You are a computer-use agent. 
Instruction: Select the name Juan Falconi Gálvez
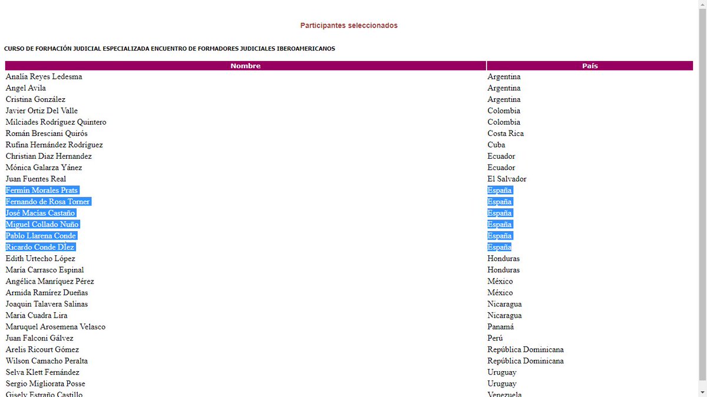[39, 338]
